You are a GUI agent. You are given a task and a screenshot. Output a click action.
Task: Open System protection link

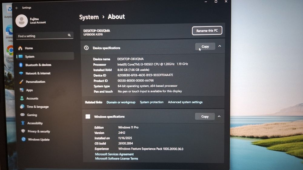[151, 102]
